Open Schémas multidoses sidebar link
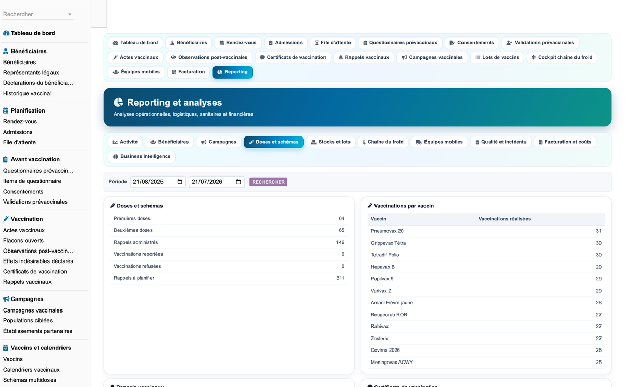Image resolution: width=625 pixels, height=387 pixels. (30, 380)
